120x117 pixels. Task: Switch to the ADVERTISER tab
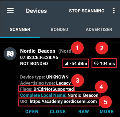[99, 30]
